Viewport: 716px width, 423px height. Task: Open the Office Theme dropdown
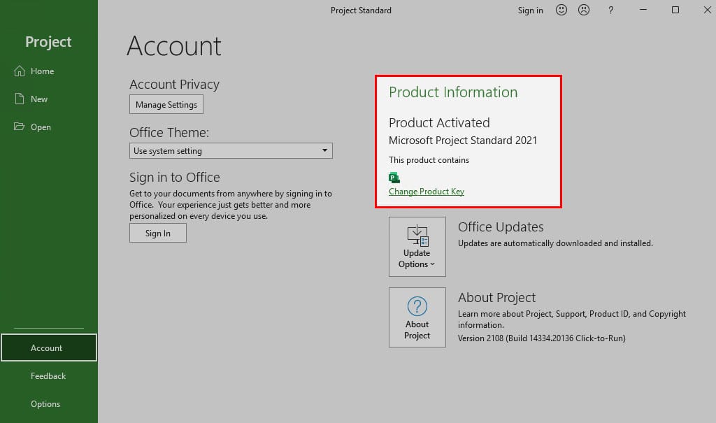tap(231, 151)
